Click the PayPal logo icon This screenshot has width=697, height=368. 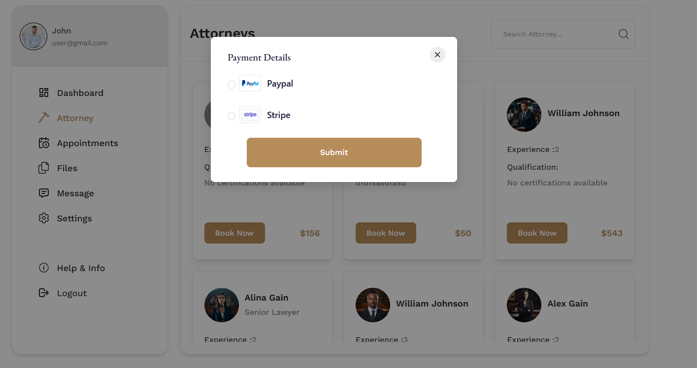pos(250,83)
